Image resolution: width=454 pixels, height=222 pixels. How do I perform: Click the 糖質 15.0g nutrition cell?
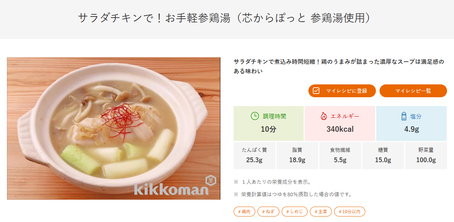(383, 156)
